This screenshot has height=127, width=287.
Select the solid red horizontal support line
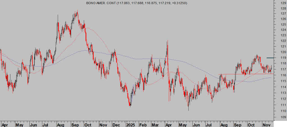point(247,74)
